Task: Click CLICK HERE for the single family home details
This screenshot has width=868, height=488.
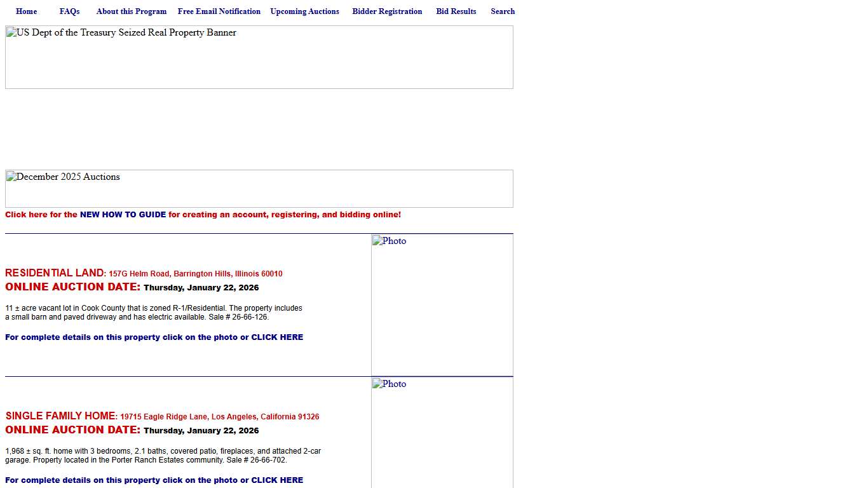Action: pos(277,480)
